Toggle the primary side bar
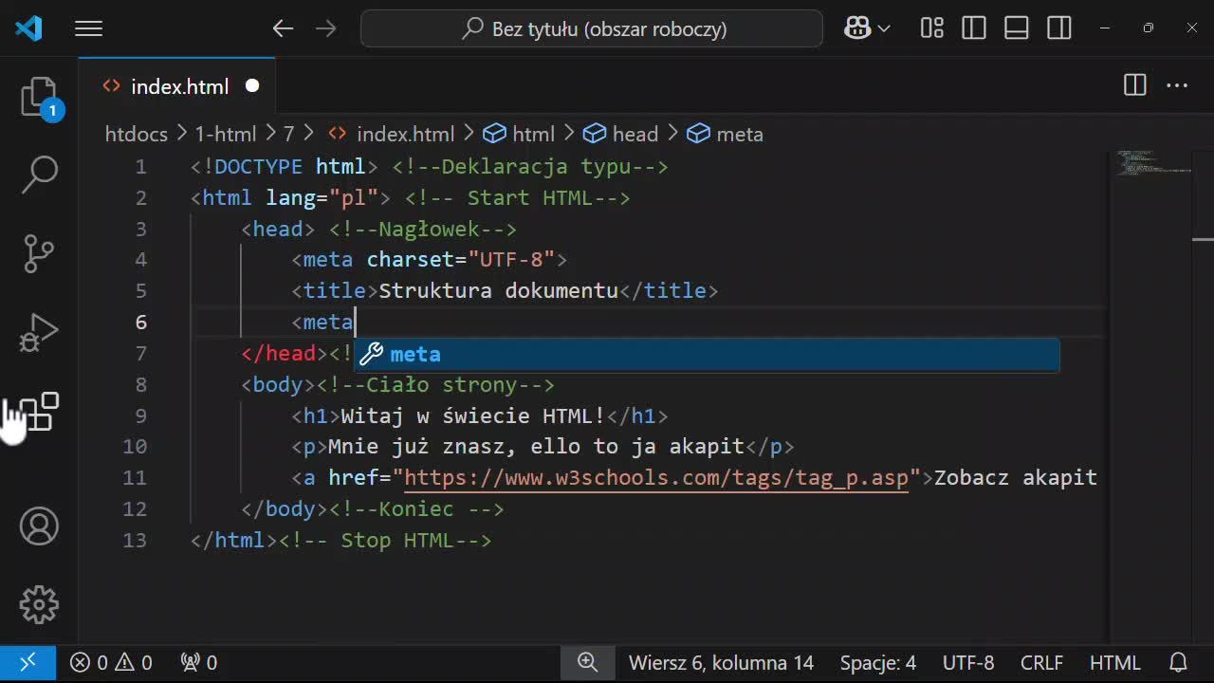Screen dimensions: 1214x683 point(974,28)
